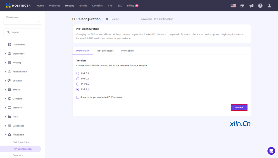278x158 pixels.
Task: Open DNS Zone Editor in sidebar
Action: (x=21, y=143)
